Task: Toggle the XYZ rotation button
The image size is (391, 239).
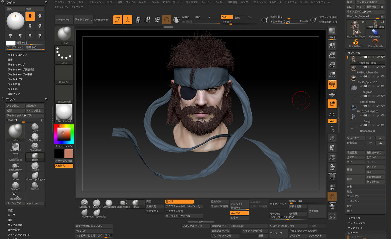Action: coord(332,121)
